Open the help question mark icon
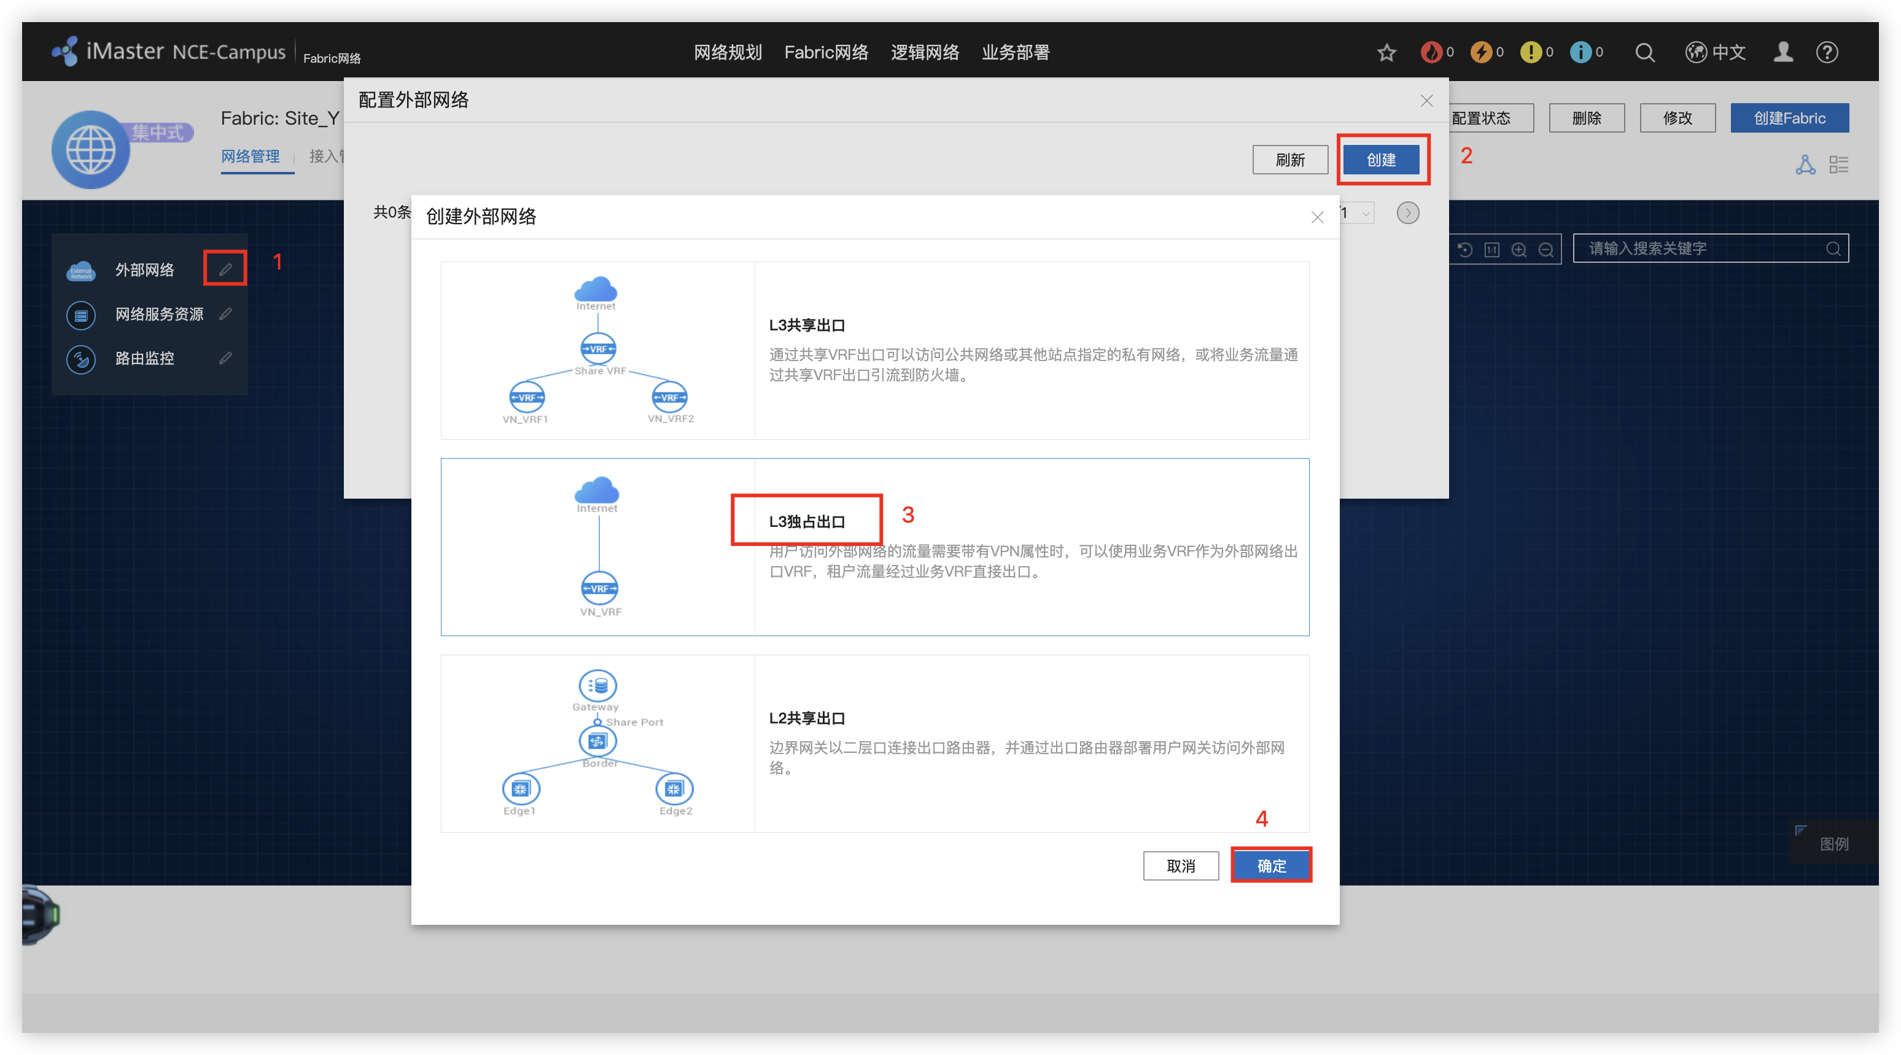 coord(1827,52)
